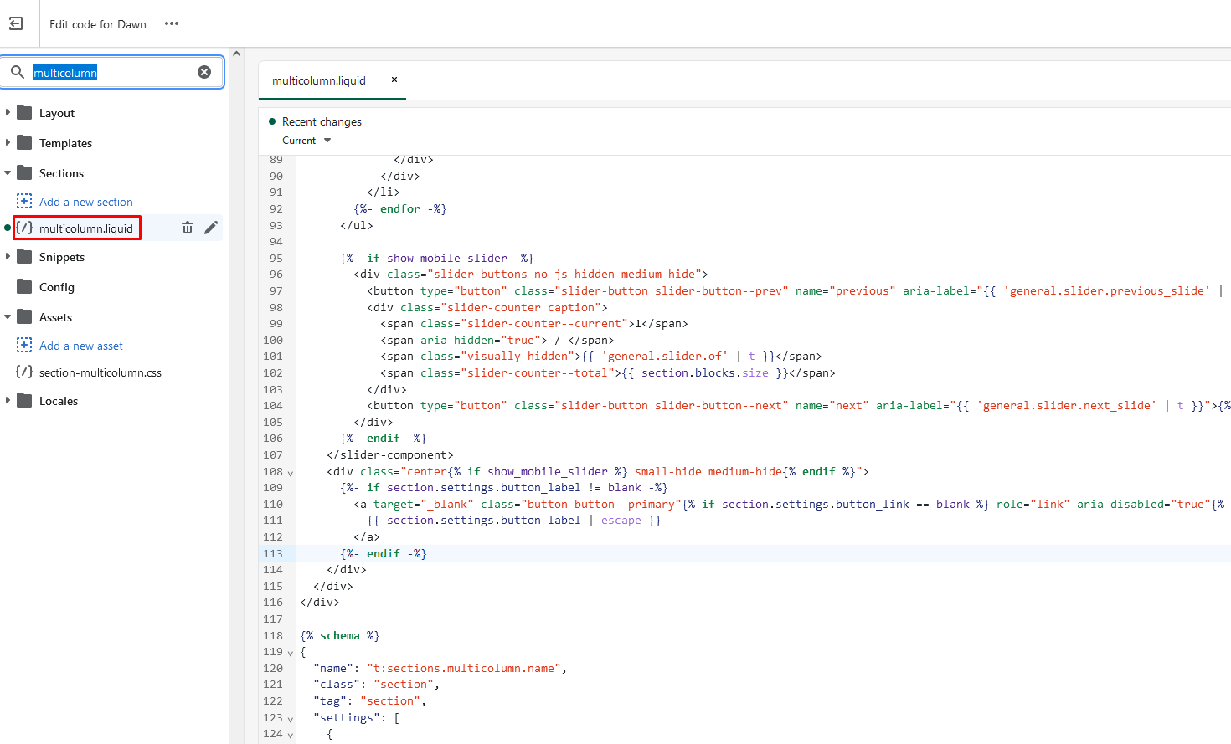Viewport: 1231px width, 744px height.
Task: Click the add-section plus icon
Action: 24,201
